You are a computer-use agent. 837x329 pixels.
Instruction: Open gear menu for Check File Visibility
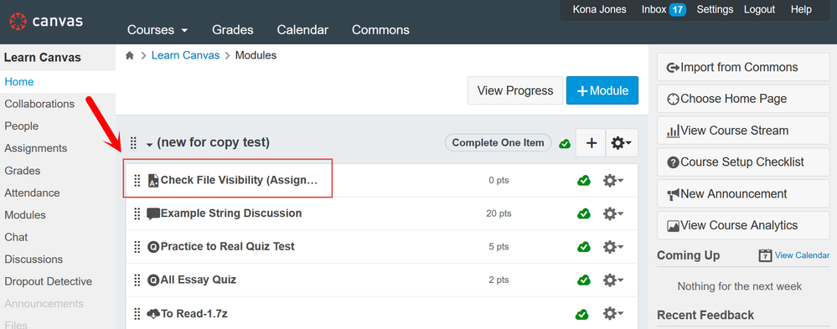(x=612, y=181)
